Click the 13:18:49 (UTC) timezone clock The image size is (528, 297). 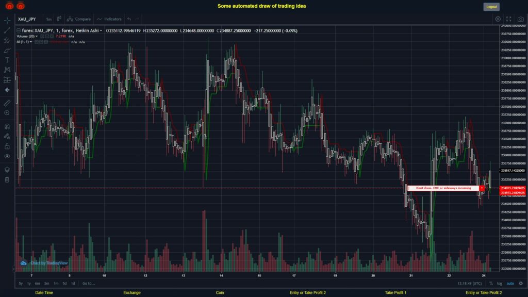tap(469, 283)
